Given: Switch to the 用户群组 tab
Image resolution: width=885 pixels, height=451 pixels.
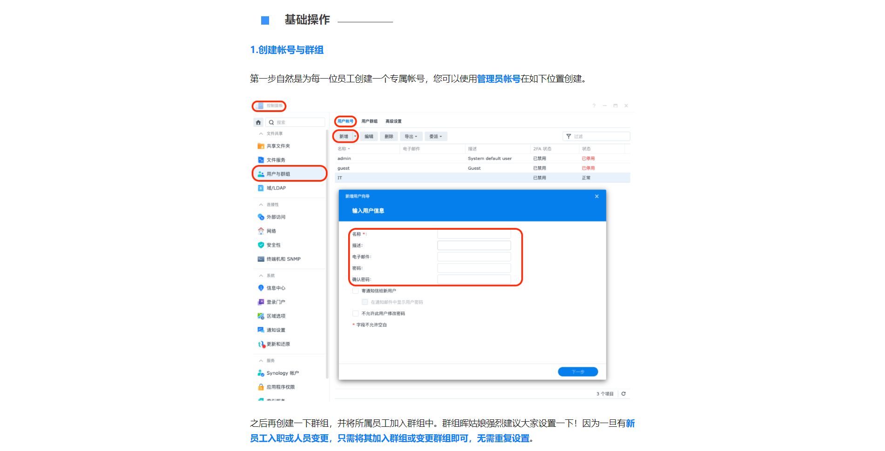Looking at the screenshot, I should coord(369,121).
